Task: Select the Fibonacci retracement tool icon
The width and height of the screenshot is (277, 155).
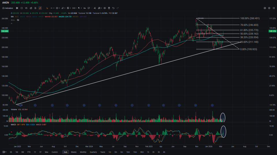Action: tap(68, 8)
